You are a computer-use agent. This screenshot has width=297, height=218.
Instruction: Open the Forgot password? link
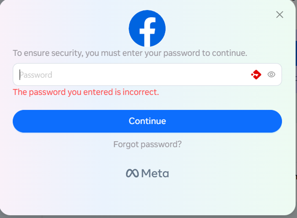pyautogui.click(x=147, y=144)
